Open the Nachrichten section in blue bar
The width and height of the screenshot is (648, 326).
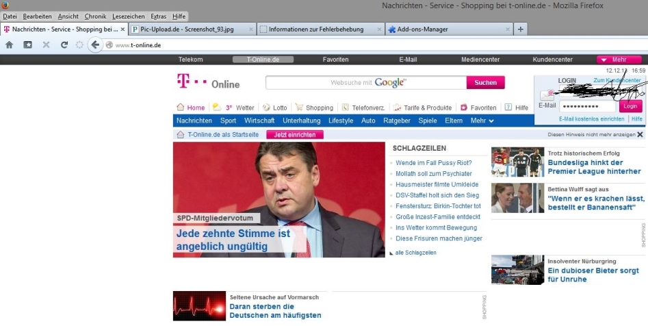[194, 121]
